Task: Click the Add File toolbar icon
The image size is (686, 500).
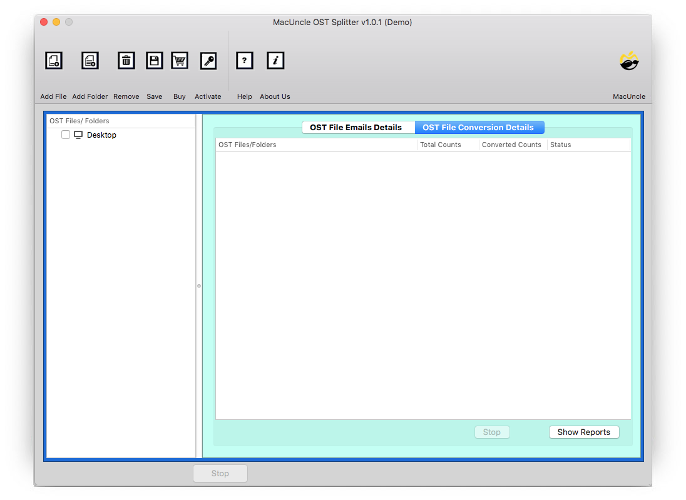Action: coord(54,61)
